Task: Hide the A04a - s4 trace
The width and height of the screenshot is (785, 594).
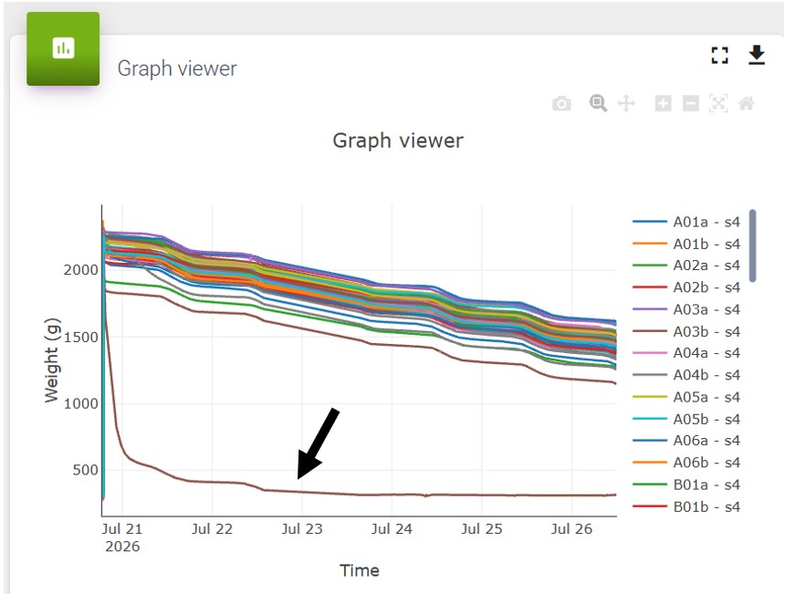Action: [x=686, y=353]
